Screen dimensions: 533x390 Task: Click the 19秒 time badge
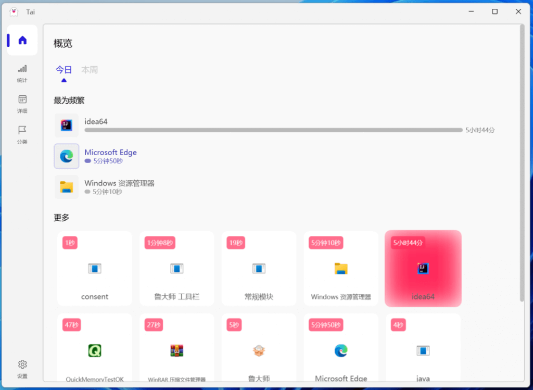point(236,243)
